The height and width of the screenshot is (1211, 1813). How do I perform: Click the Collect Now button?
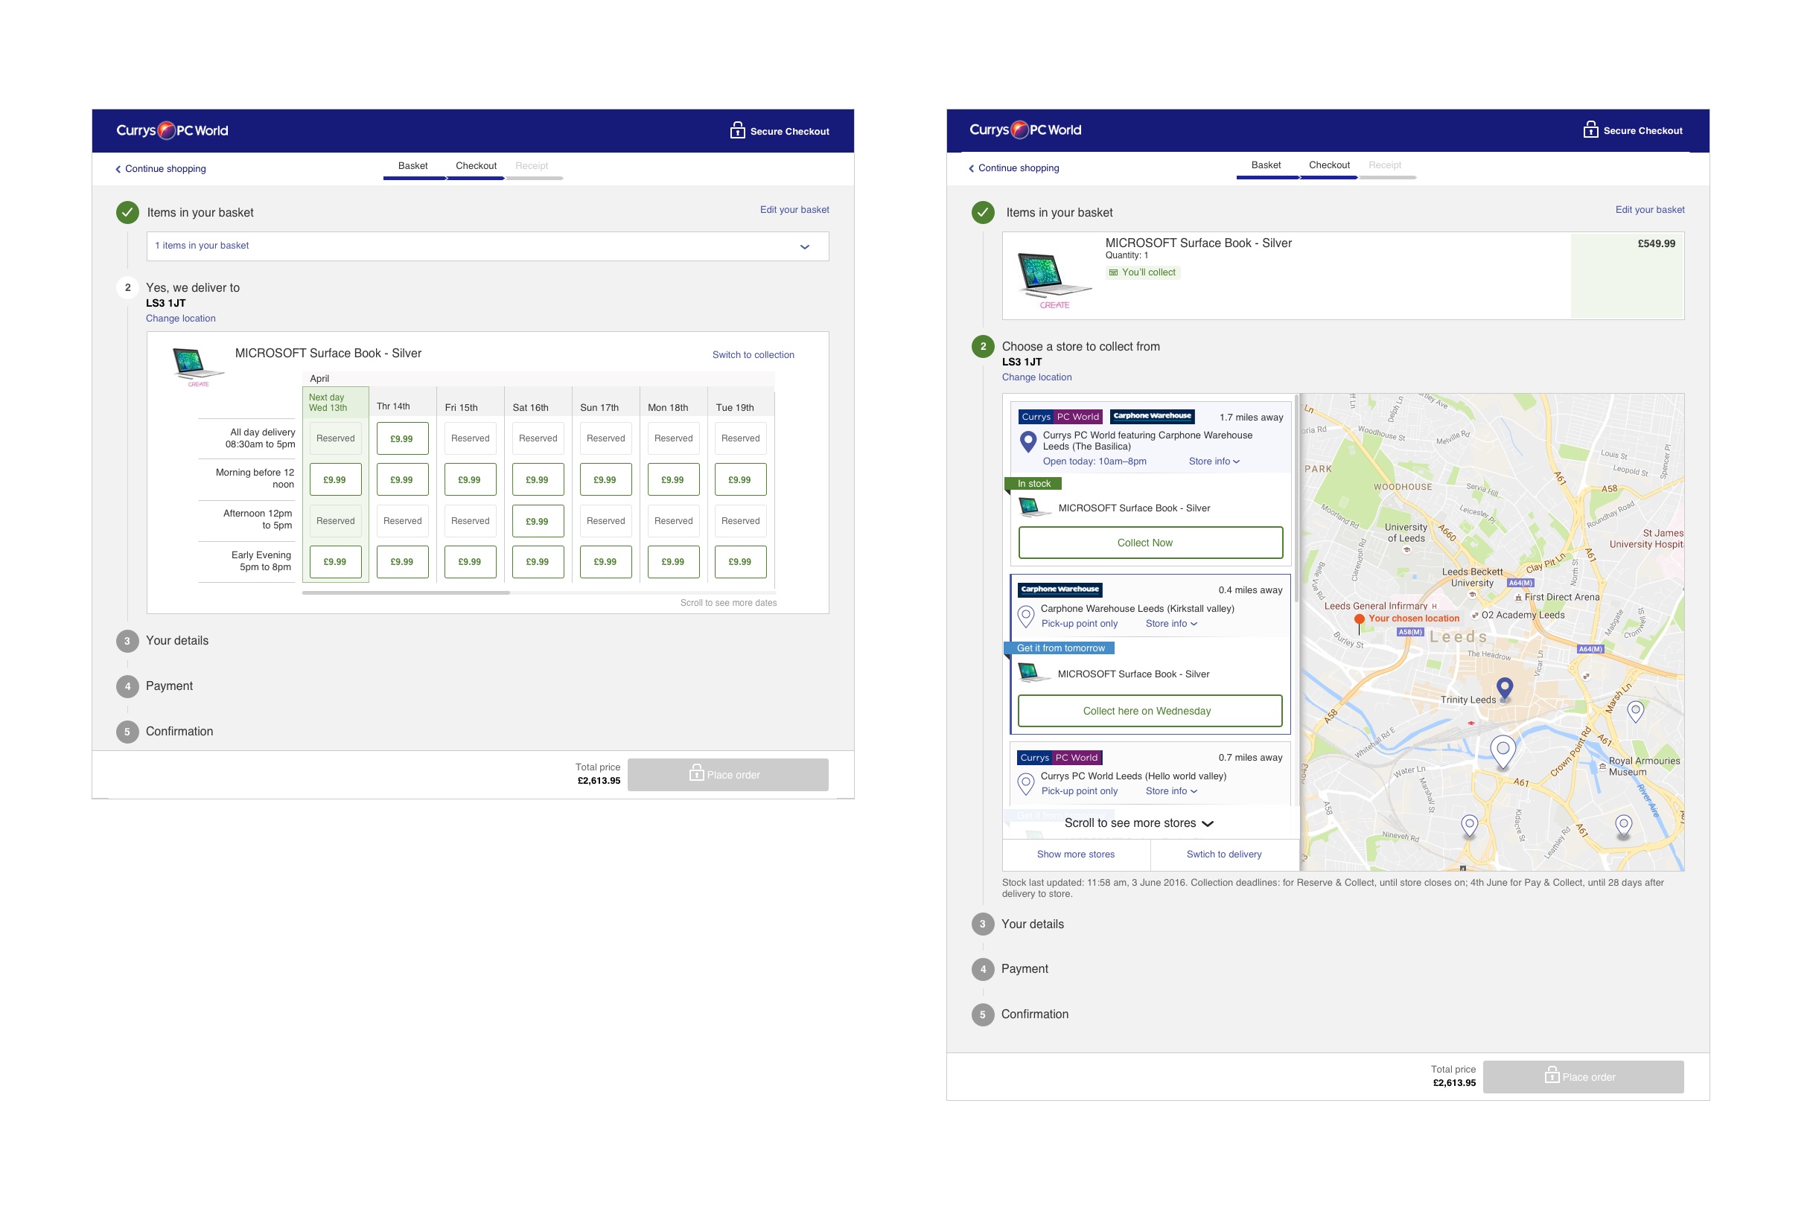tap(1150, 543)
